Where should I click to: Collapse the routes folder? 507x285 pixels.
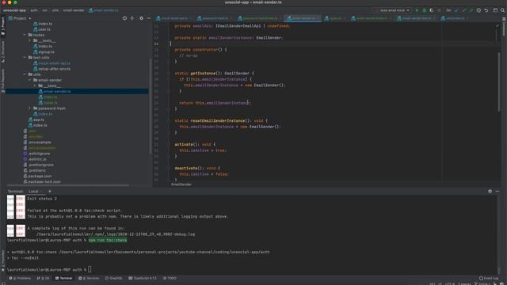pyautogui.click(x=25, y=35)
